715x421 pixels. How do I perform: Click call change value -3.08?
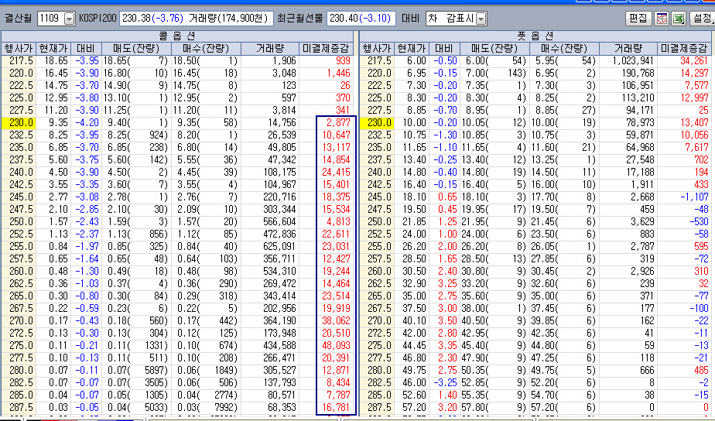87,197
